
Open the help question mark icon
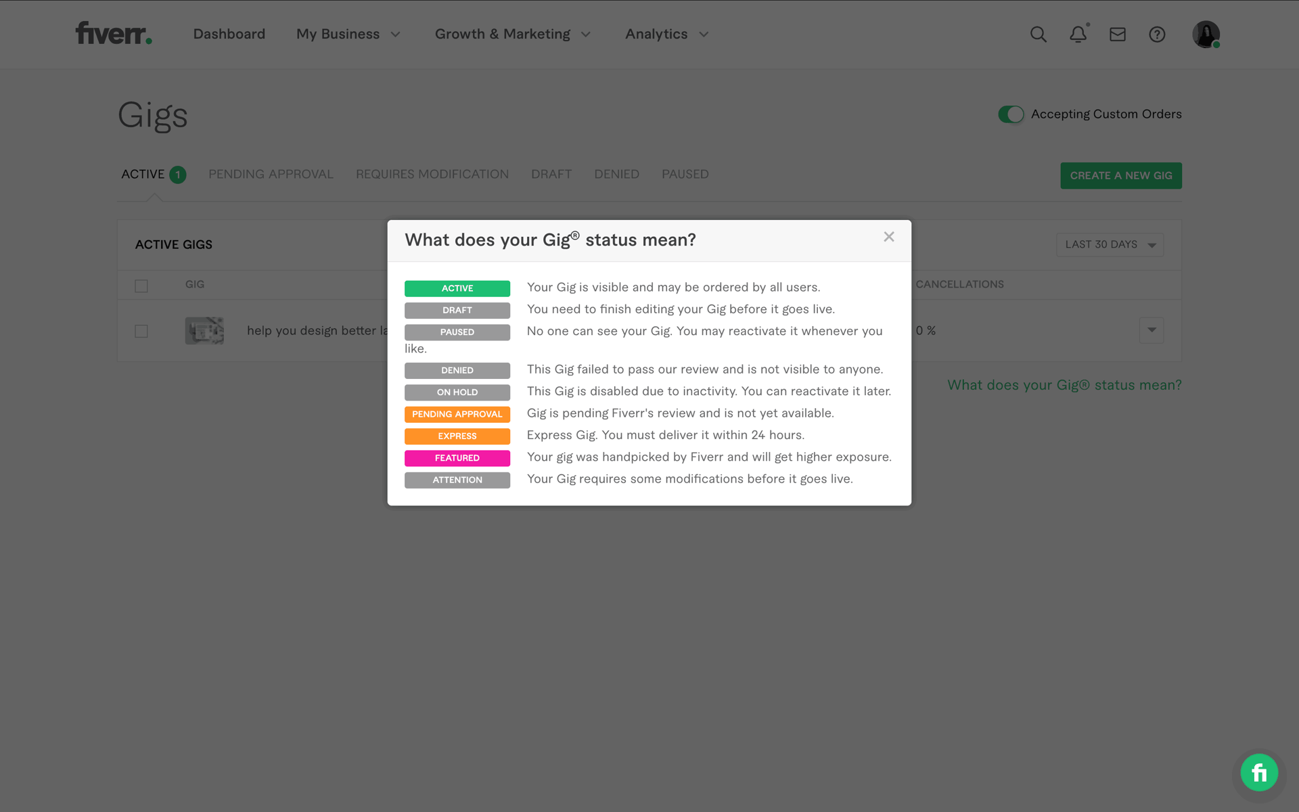click(1157, 35)
